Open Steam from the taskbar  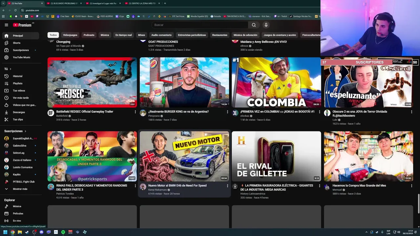[27, 232]
